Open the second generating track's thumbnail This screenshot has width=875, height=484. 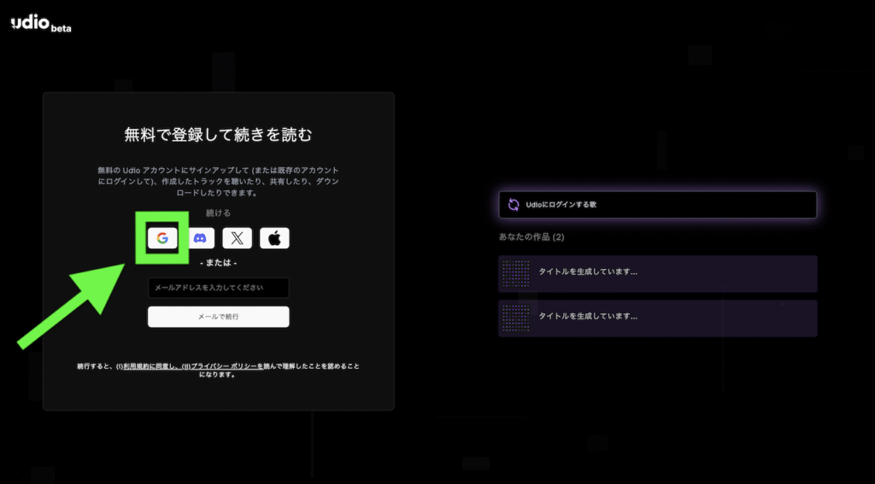[515, 317]
